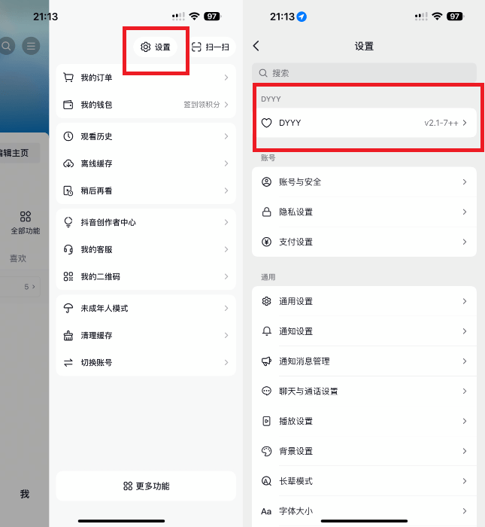Image resolution: width=485 pixels, height=527 pixels.
Task: Expand the 支付设置 chevron
Action: coord(465,242)
